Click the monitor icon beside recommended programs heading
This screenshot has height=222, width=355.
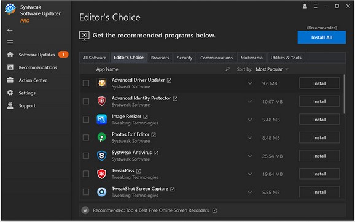(x=84, y=36)
